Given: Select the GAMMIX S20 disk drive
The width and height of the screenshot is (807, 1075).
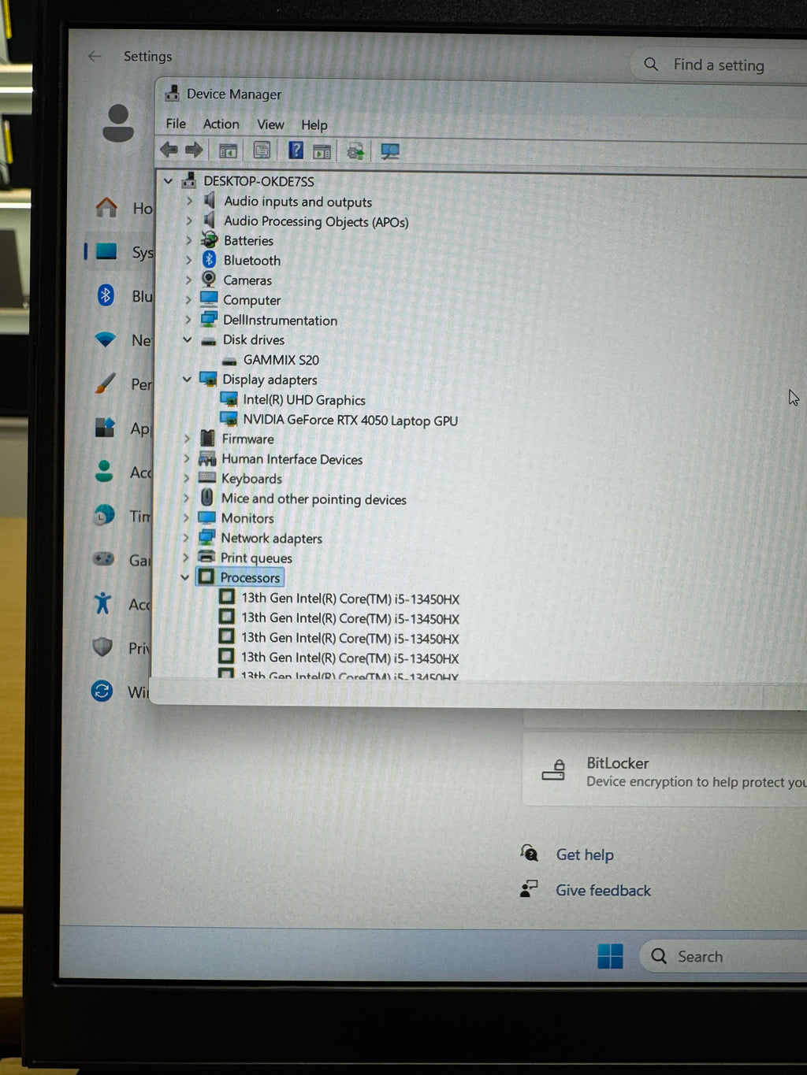Looking at the screenshot, I should (281, 360).
